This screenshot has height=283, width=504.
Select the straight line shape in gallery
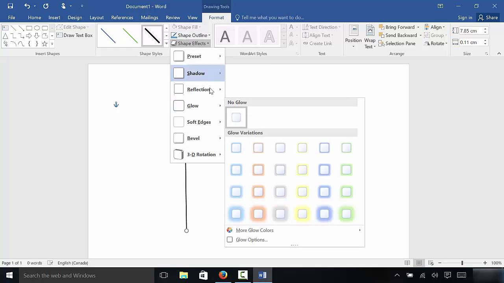point(13,28)
